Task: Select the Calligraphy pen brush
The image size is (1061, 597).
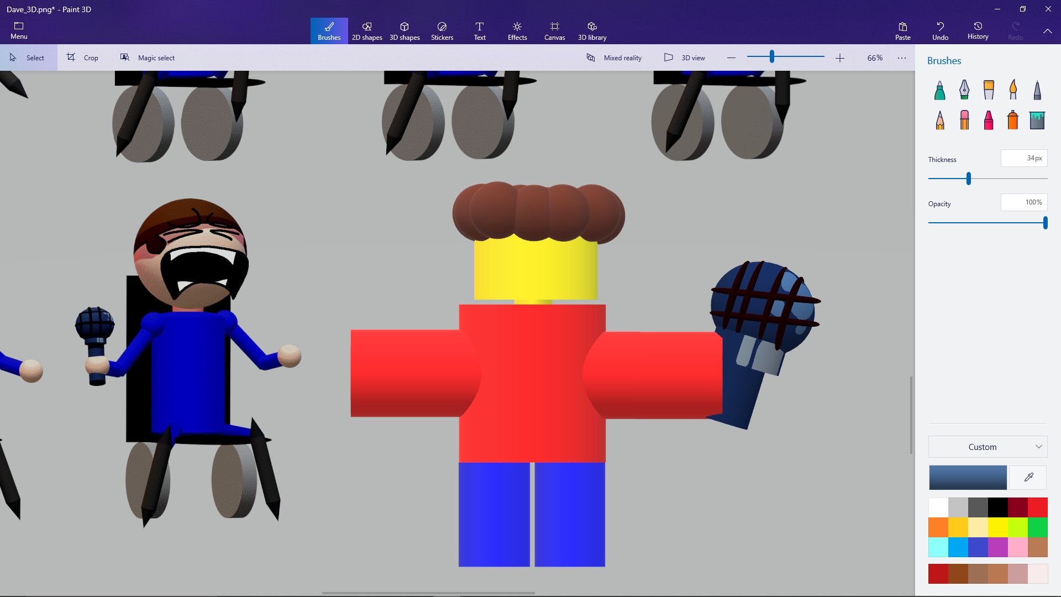Action: coord(964,90)
